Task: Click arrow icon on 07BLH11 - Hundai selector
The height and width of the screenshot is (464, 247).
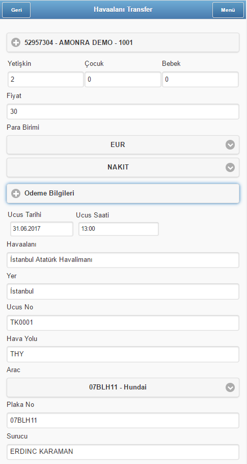Action: [230, 387]
